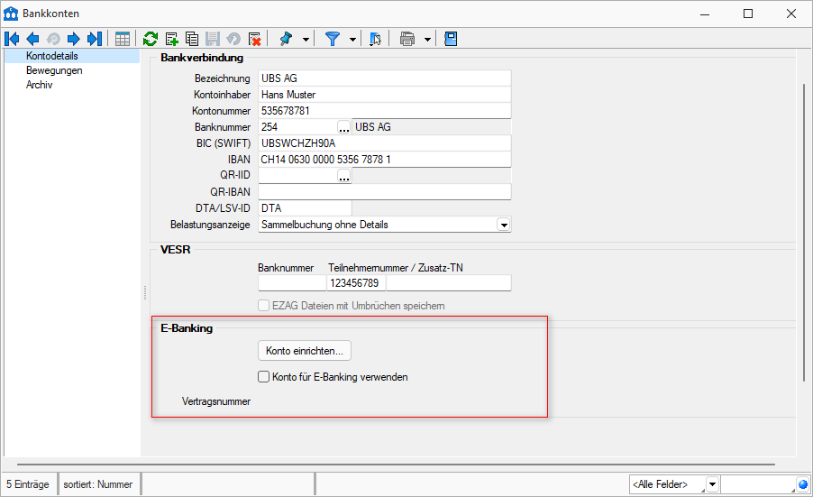Click the panel splitter grip handle
The image size is (813, 497).
pos(144,292)
